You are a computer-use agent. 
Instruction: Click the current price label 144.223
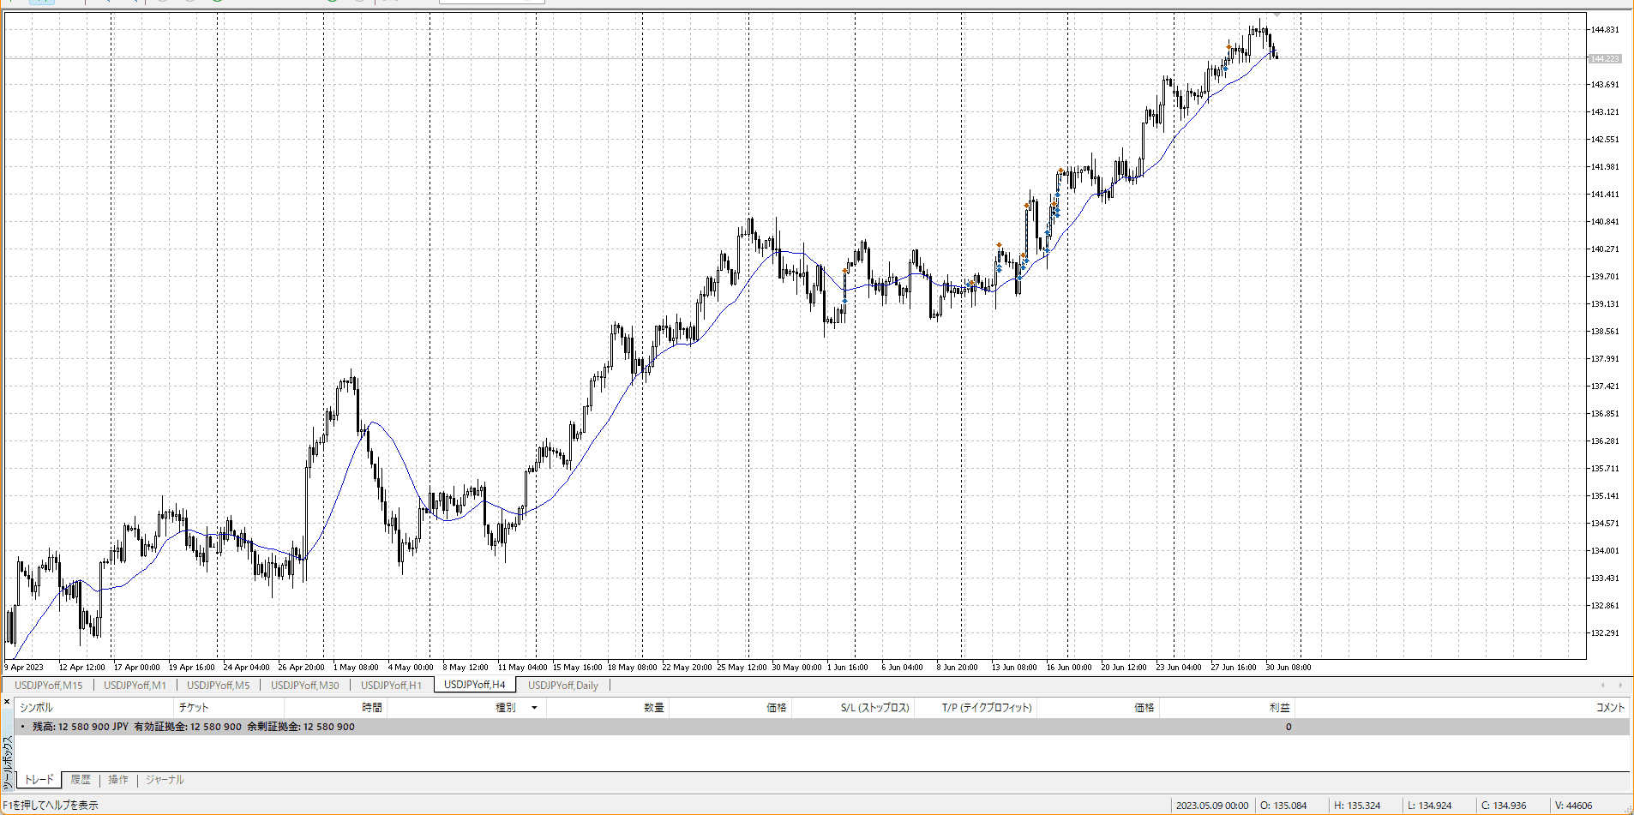click(x=1604, y=59)
